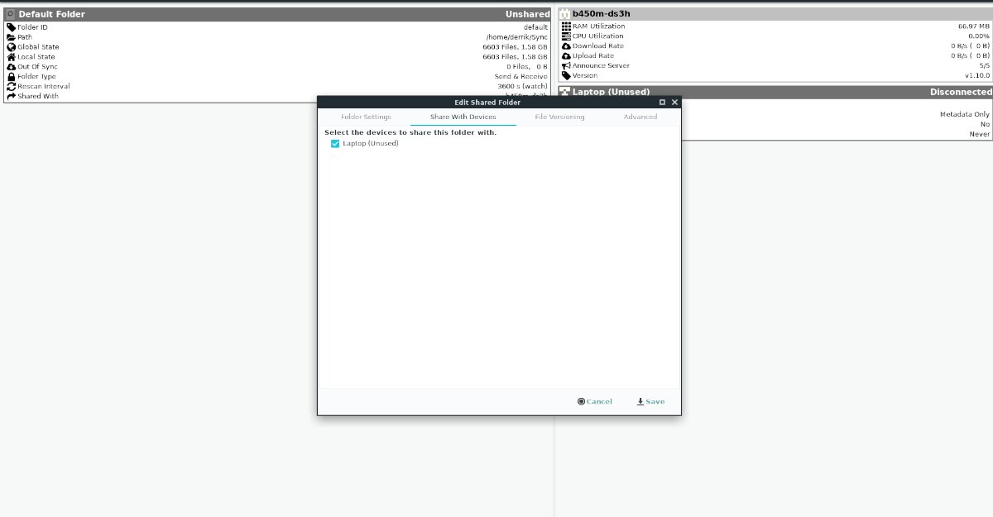
Task: Click the folder icon next to Path
Action: tap(11, 36)
